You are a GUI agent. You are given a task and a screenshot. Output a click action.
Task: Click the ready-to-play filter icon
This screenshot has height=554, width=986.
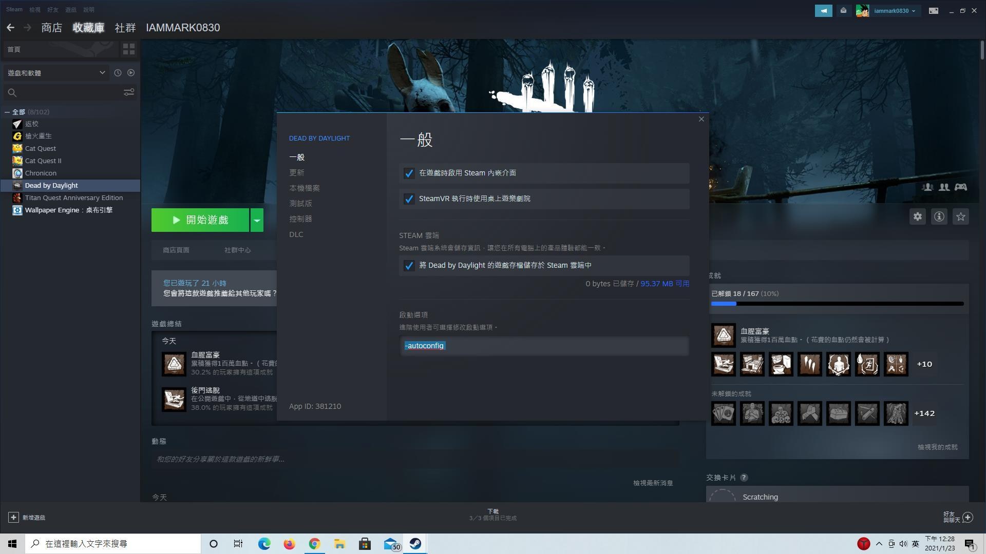tap(131, 73)
